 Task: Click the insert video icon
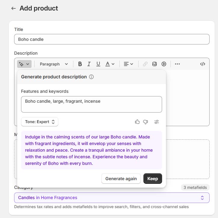click(164, 64)
